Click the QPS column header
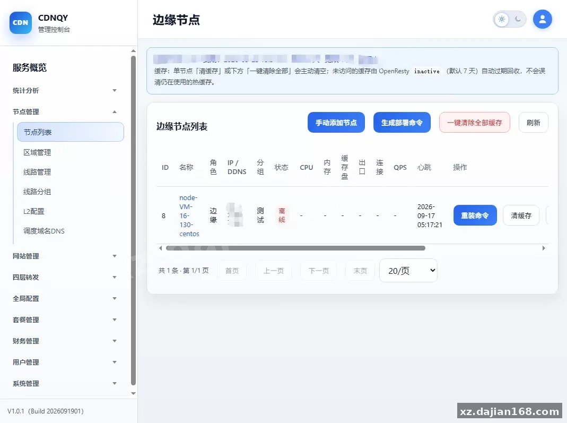Viewport: 567px width, 423px height. (400, 167)
